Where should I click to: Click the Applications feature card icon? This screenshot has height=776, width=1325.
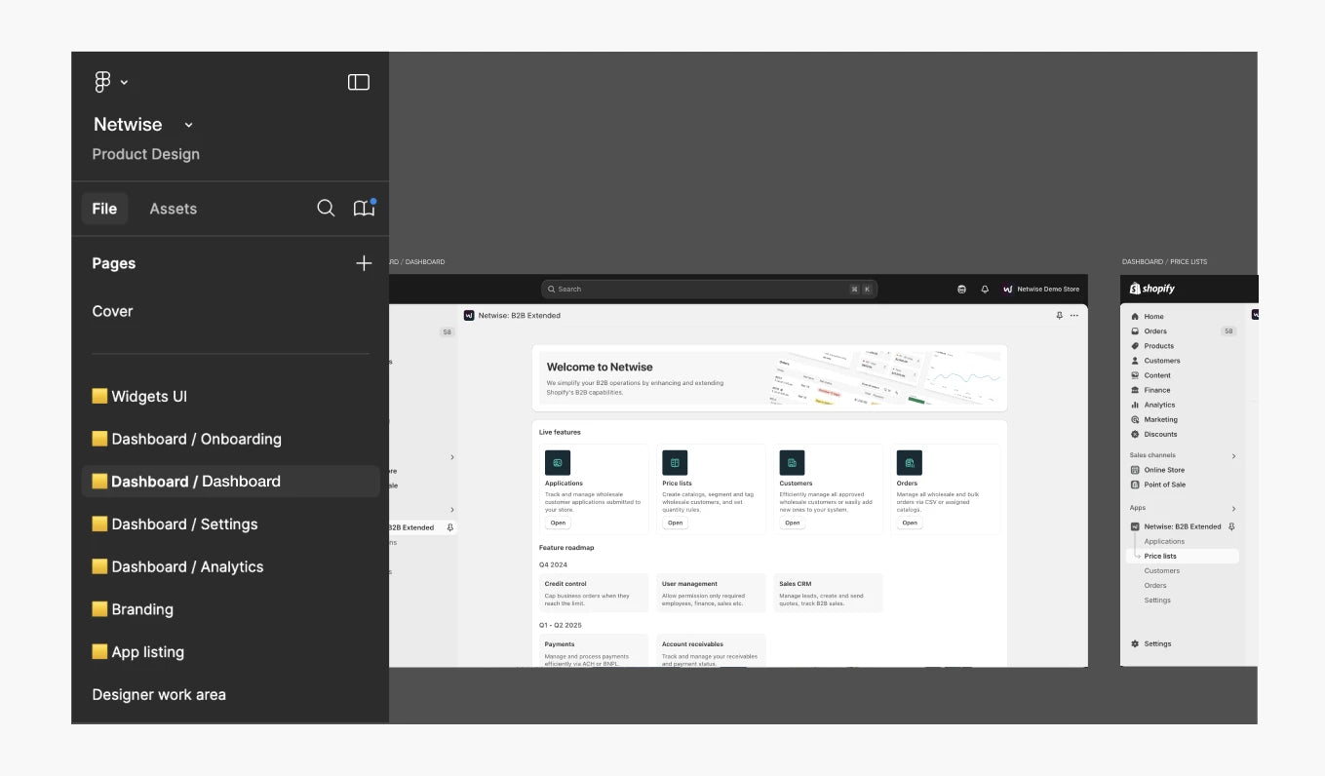tap(558, 462)
